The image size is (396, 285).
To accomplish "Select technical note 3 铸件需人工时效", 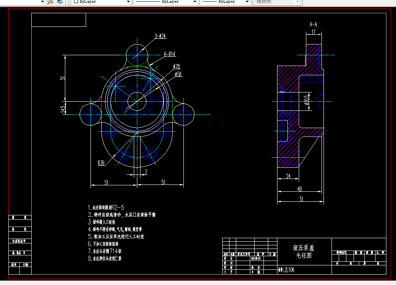I will (x=102, y=222).
